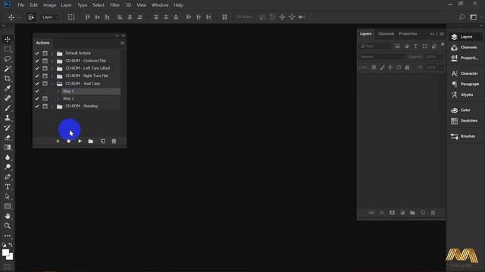Image resolution: width=485 pixels, height=272 pixels.
Task: Toggle checkmark for CD-ROM - Right Turn Flat
Action: pos(37,76)
